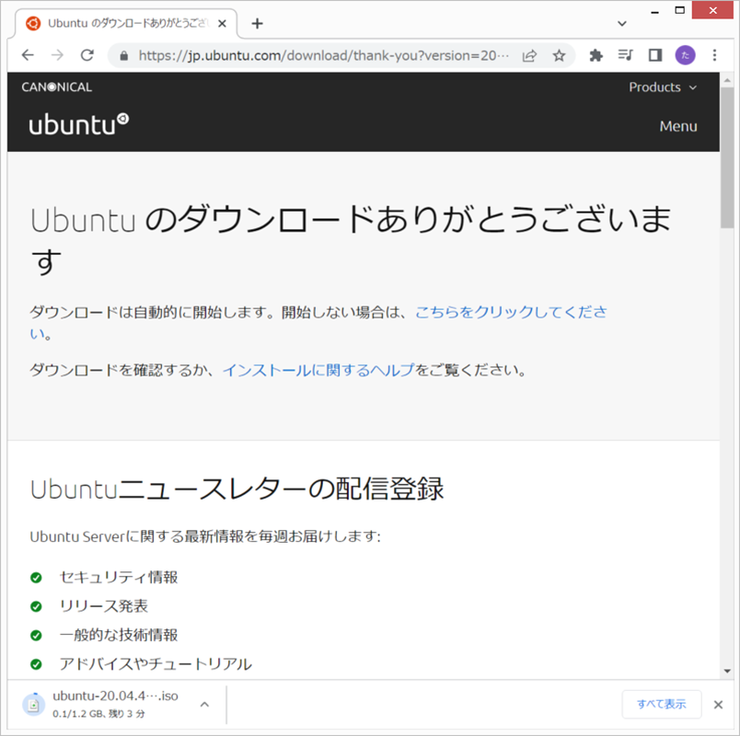Click the ubuntu logo in header
This screenshot has height=736, width=740.
pyautogui.click(x=79, y=124)
